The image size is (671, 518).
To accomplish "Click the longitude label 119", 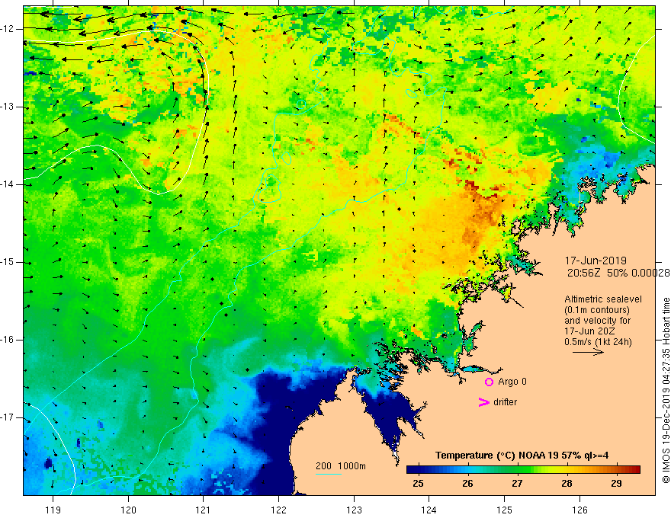I will (x=53, y=510).
